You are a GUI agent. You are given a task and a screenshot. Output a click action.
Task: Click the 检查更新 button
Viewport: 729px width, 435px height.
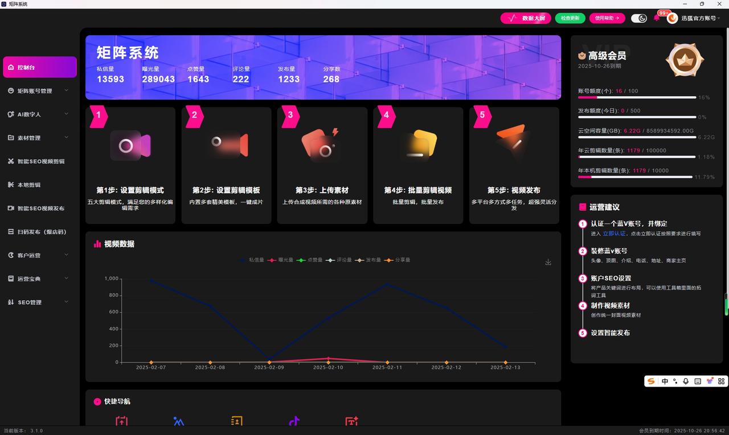click(570, 18)
